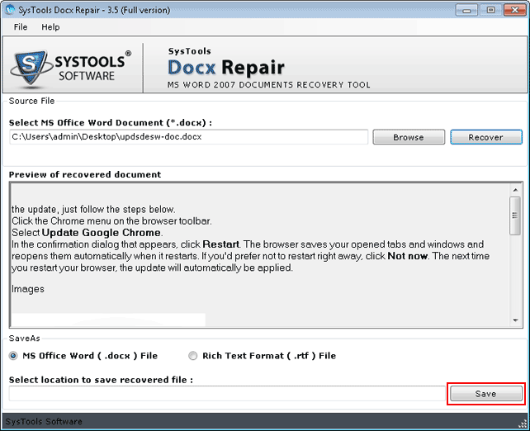Click 'Preview of recovered document' label

tap(85, 174)
